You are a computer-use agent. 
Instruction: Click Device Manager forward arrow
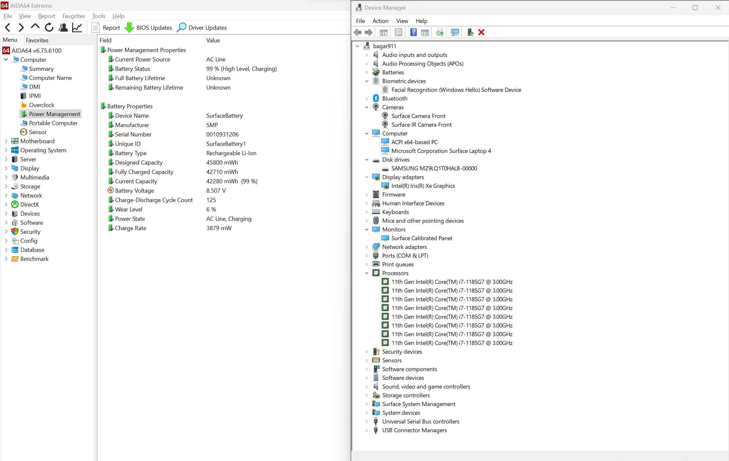[x=369, y=32]
